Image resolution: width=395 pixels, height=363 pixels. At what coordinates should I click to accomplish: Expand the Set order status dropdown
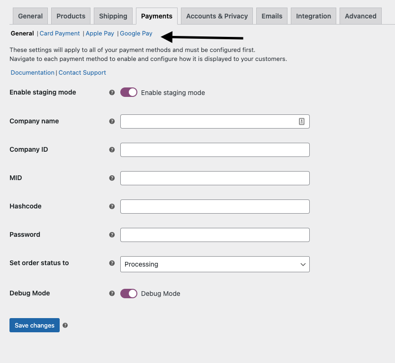point(215,264)
